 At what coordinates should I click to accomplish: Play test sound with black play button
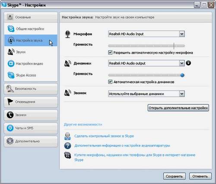(x=188, y=63)
